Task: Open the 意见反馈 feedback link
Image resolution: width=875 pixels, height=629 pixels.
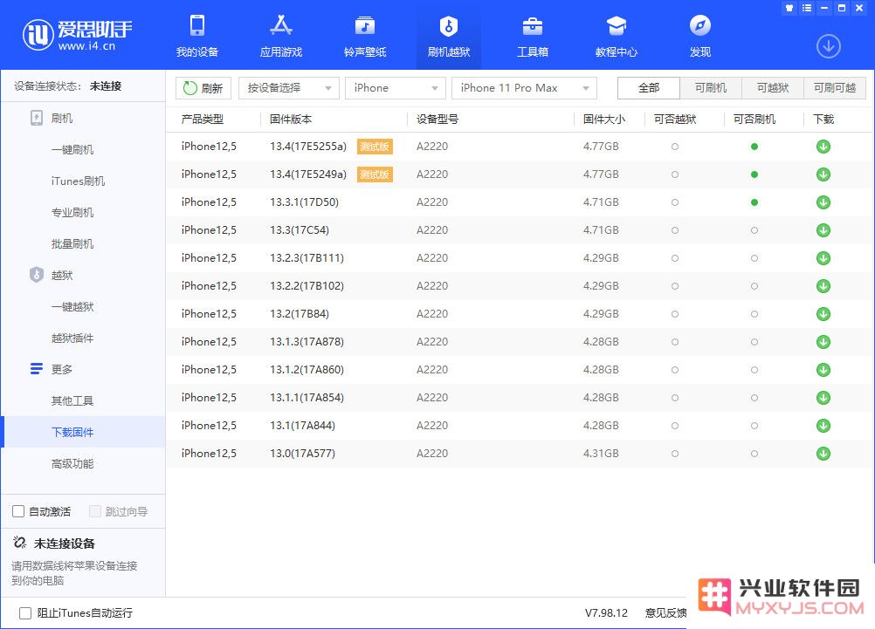Action: click(x=665, y=612)
